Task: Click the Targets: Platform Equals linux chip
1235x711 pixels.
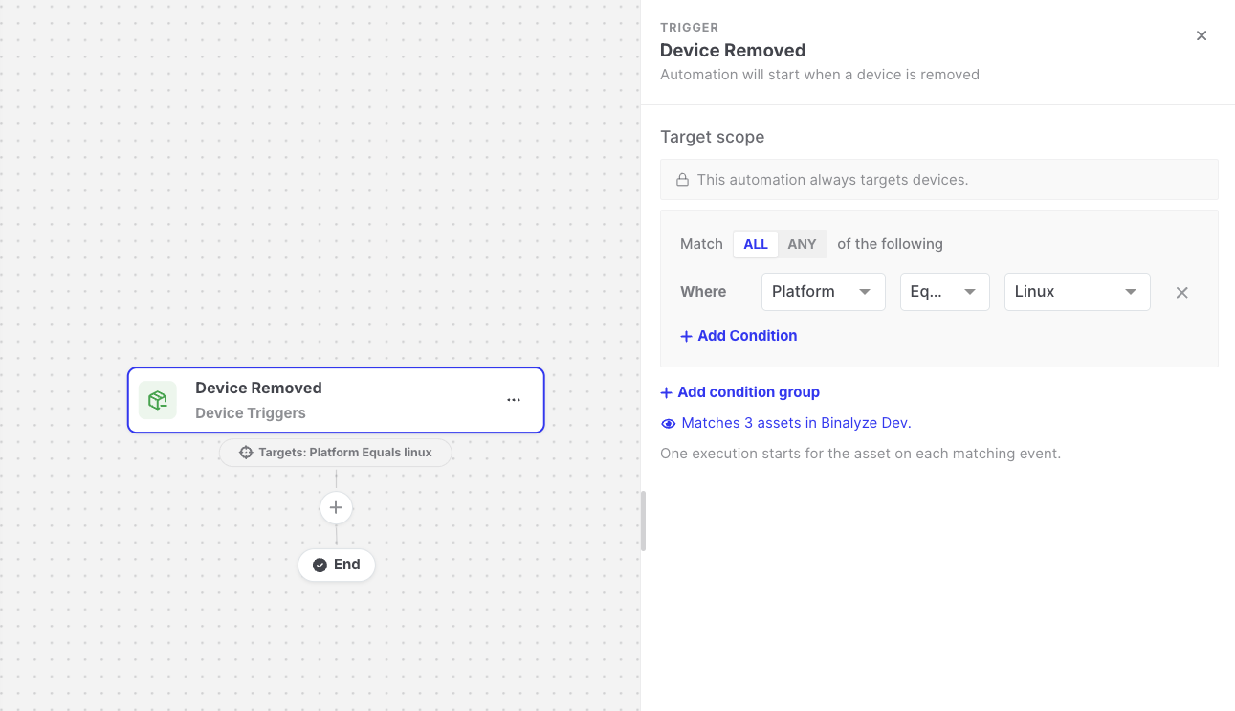Action: 336,453
